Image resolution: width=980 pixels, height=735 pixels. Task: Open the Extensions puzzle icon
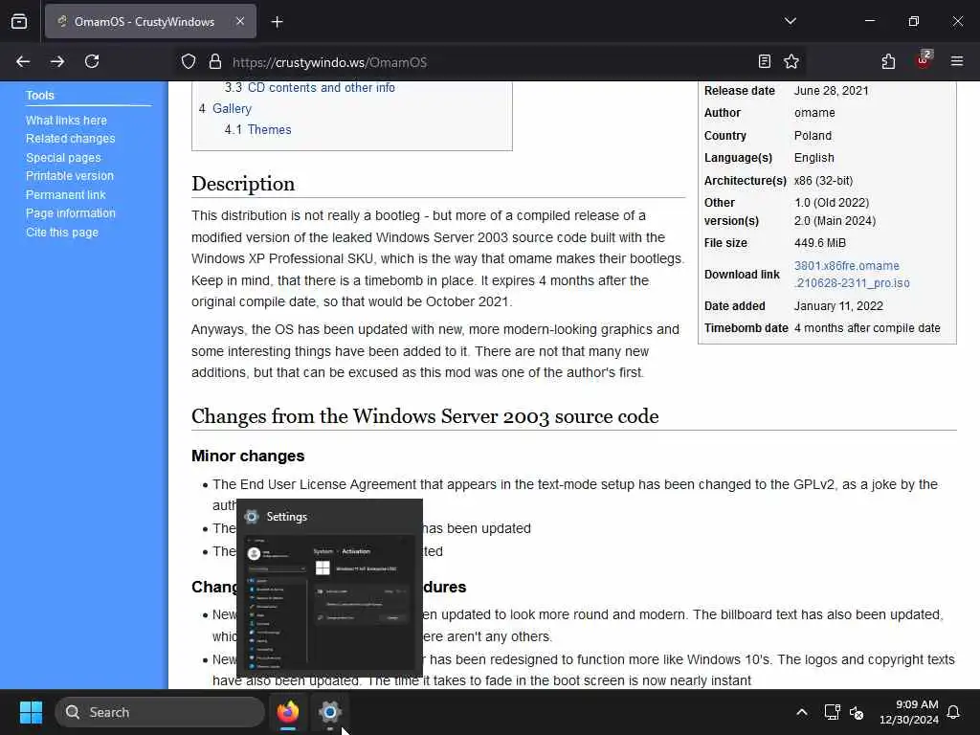(x=888, y=62)
